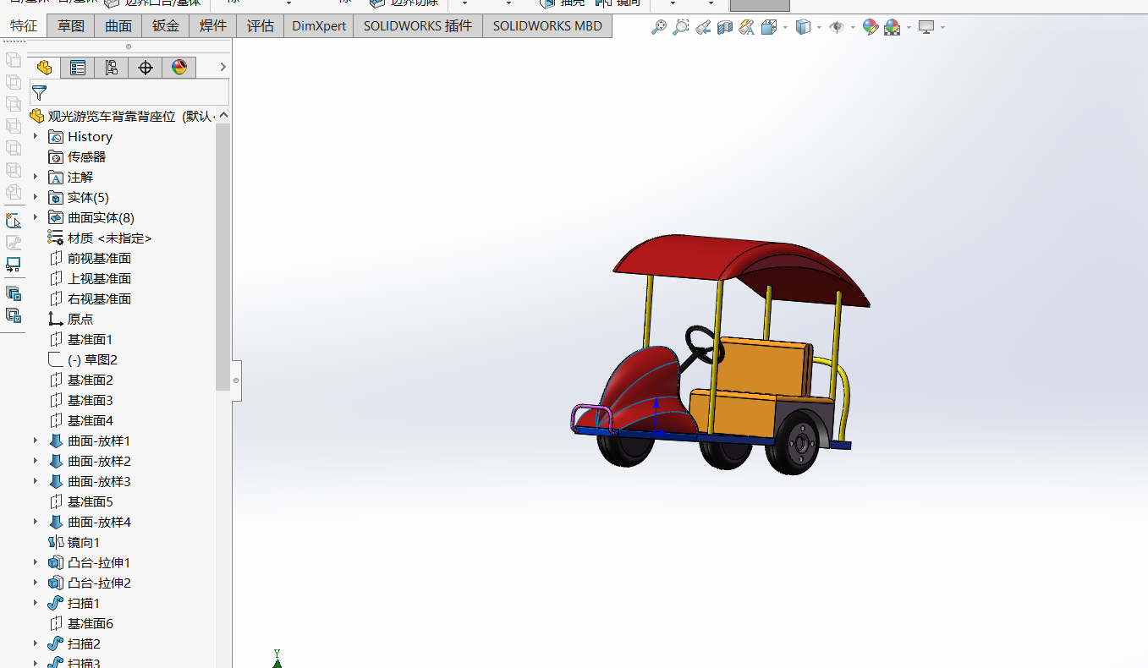This screenshot has height=668, width=1148.
Task: Select the 传感器 tree item
Action: click(x=77, y=156)
